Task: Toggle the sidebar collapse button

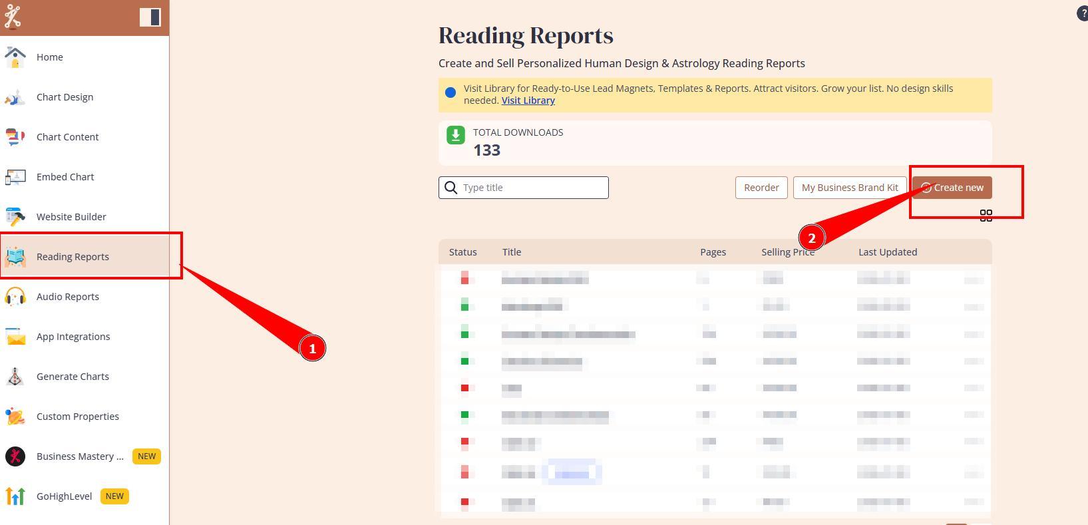Action: click(x=150, y=17)
